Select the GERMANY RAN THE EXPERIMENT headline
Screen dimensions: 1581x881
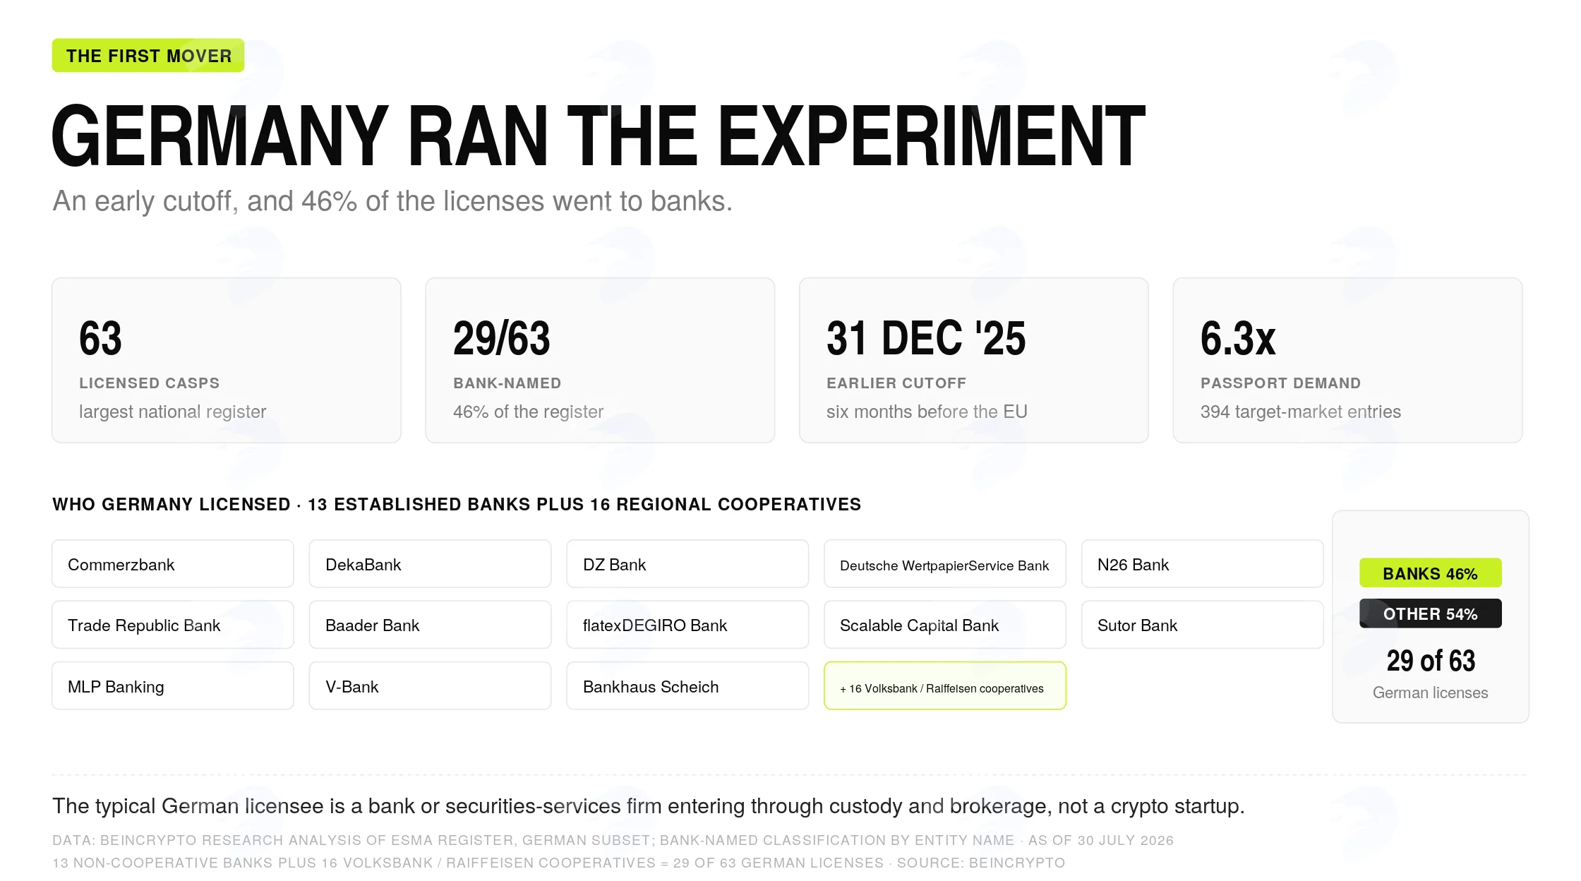coord(599,136)
